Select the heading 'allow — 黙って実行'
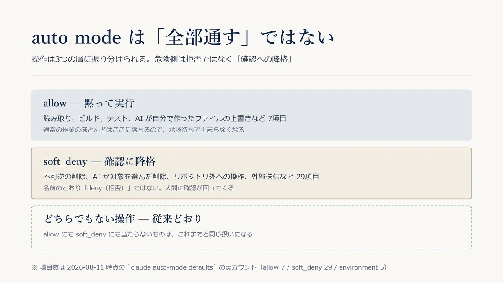This screenshot has width=503, height=283. pyautogui.click(x=88, y=103)
